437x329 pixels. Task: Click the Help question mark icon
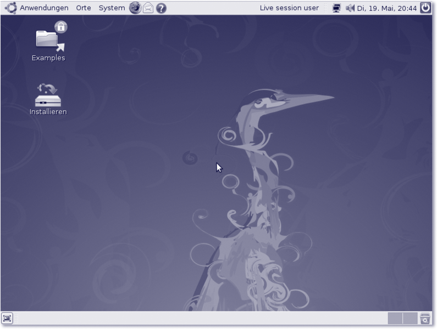(x=161, y=8)
